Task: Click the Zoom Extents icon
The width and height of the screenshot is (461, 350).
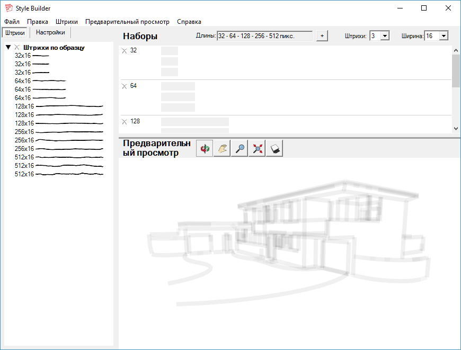Action: pos(258,149)
